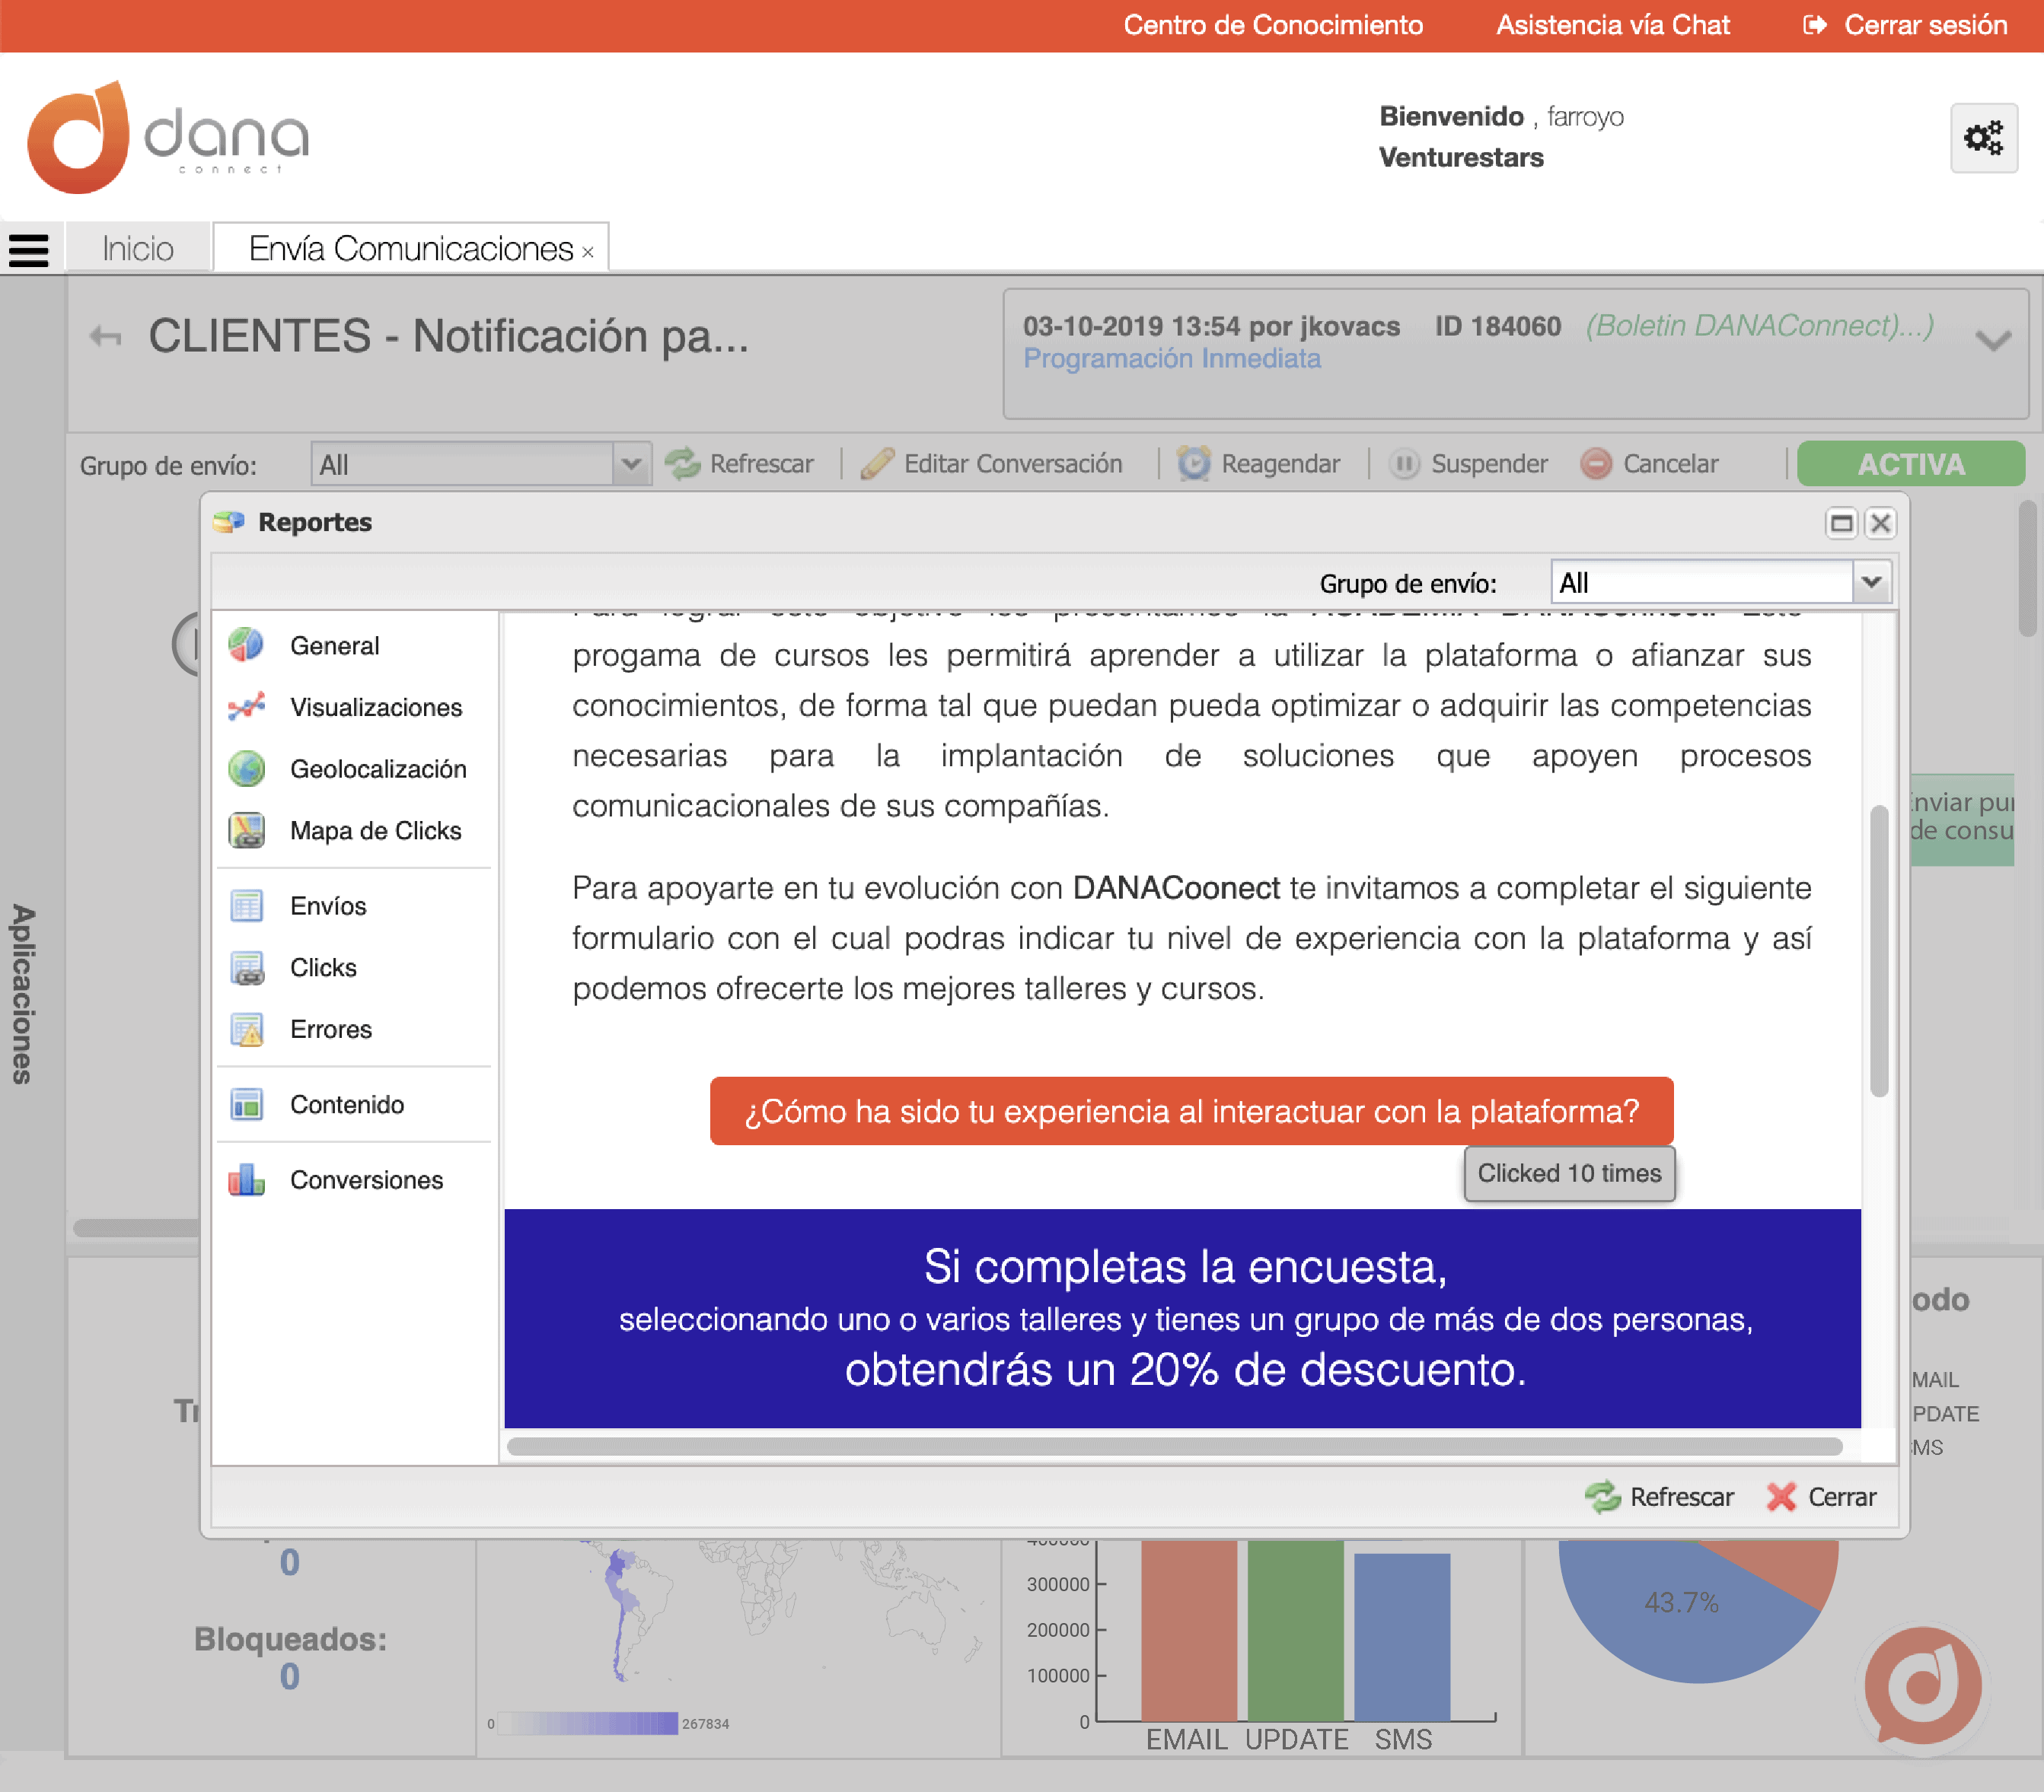Screen dimensions: 2044x1792
Task: Click the Bloqueados count value
Action: point(289,1676)
